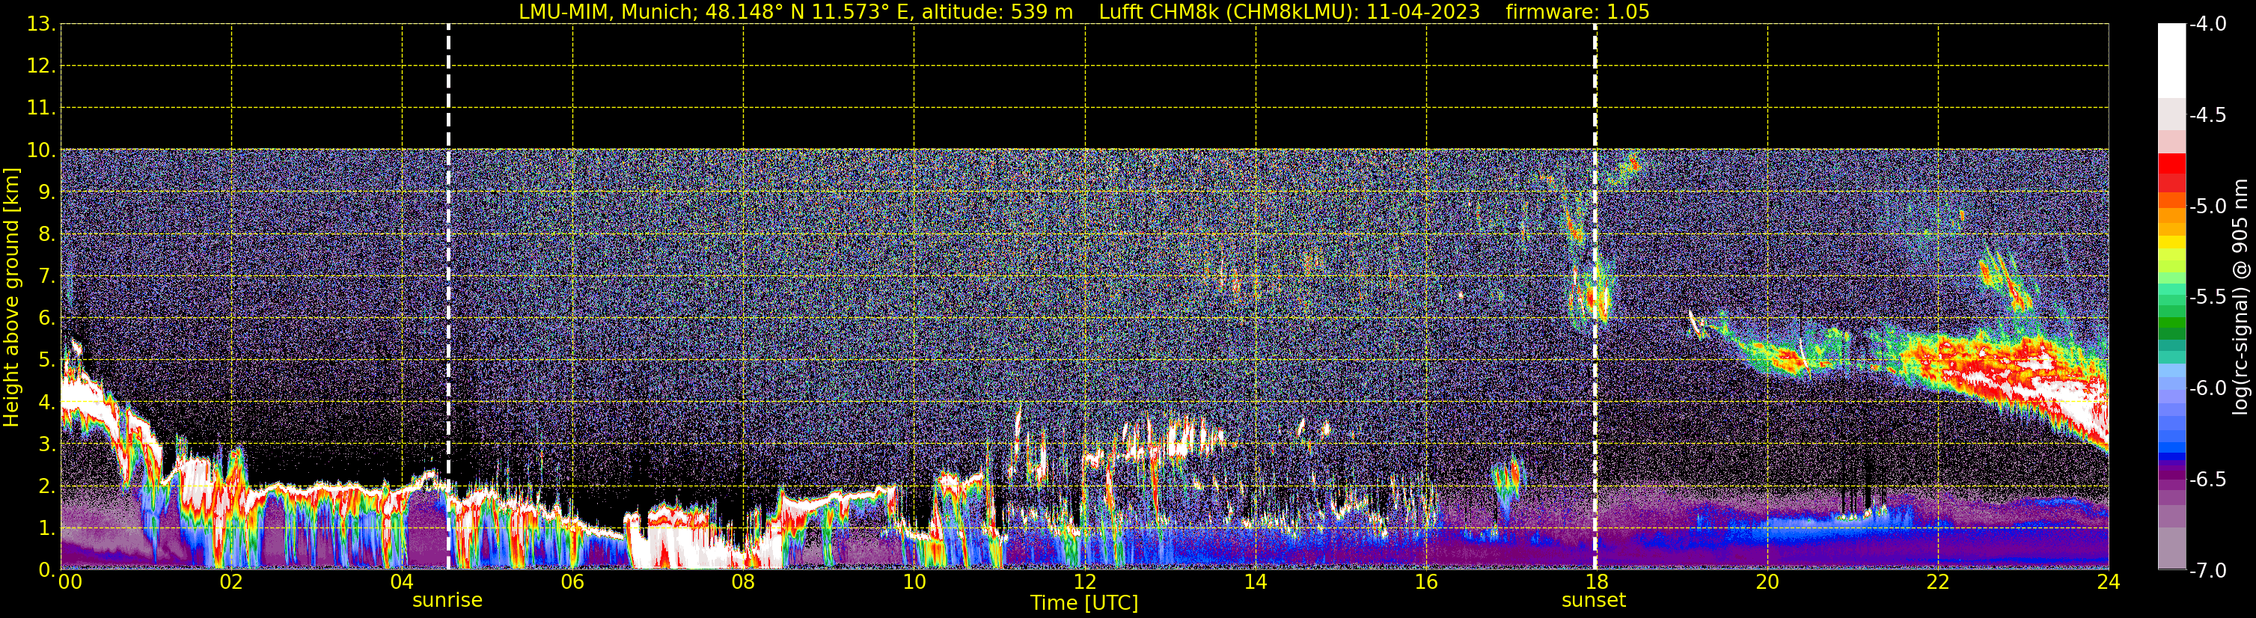Click the '10' tick label on the time axis
Screen dimensions: 2256x618
pos(914,583)
